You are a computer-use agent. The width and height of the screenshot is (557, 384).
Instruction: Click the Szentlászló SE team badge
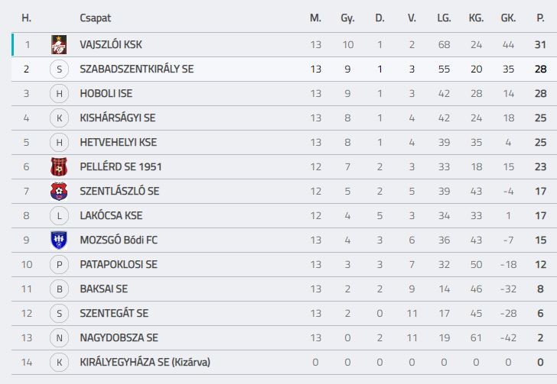point(59,191)
